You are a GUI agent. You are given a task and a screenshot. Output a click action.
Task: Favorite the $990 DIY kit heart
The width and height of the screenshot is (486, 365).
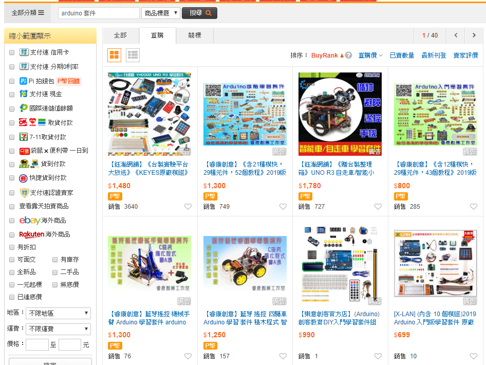(378, 356)
